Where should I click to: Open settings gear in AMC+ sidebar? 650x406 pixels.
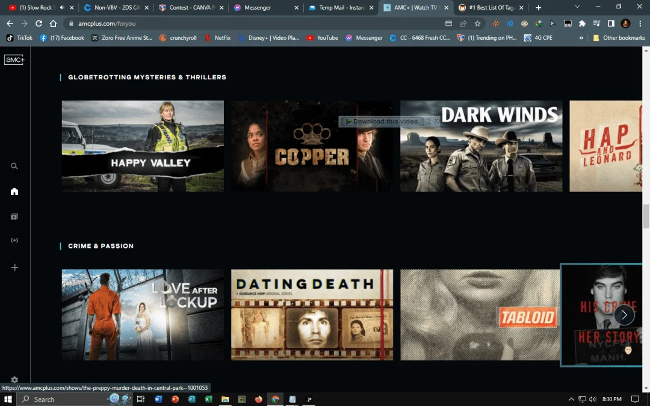coord(14,380)
